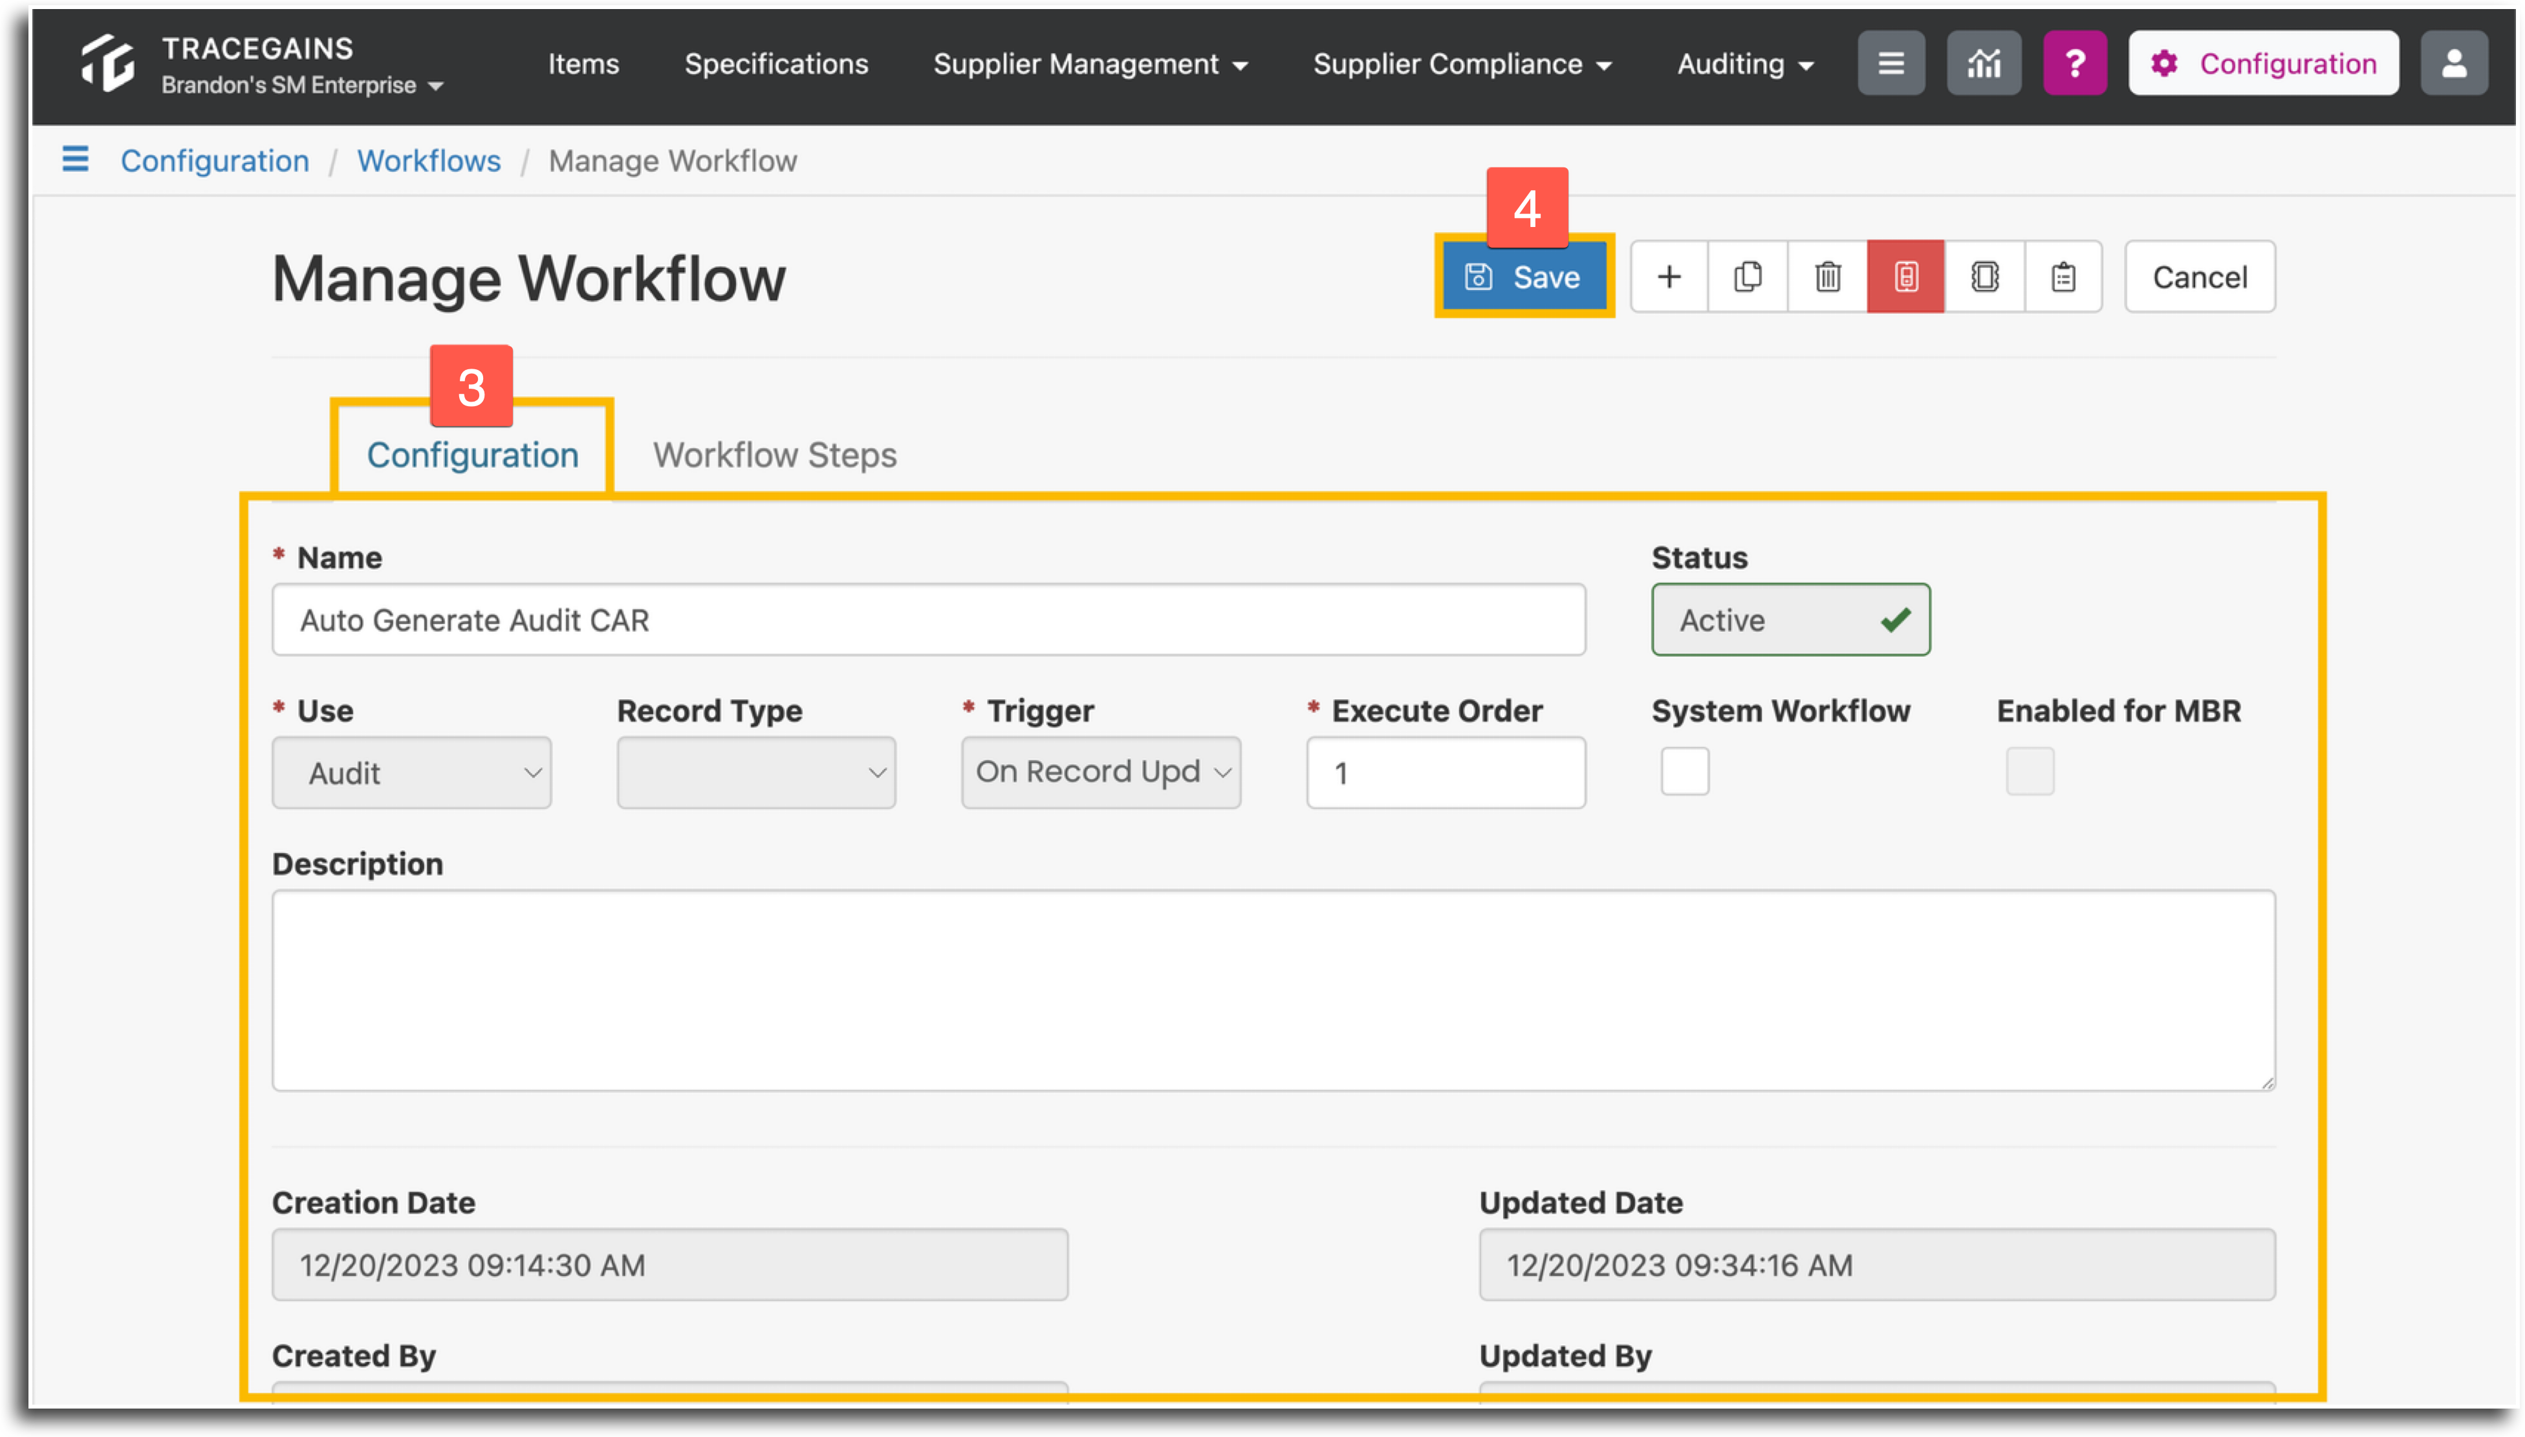Switch to the Workflow Steps tab
2525x1437 pixels.
click(x=775, y=455)
